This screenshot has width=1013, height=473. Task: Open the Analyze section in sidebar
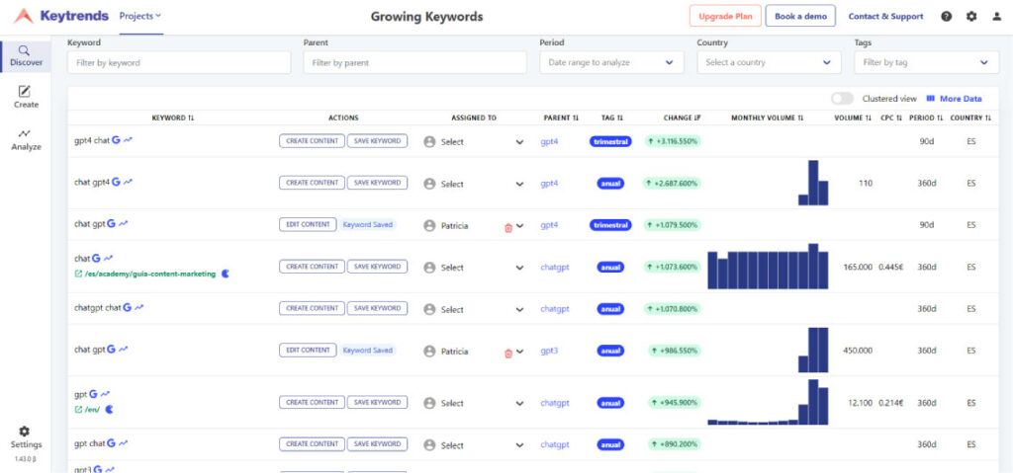[26, 140]
